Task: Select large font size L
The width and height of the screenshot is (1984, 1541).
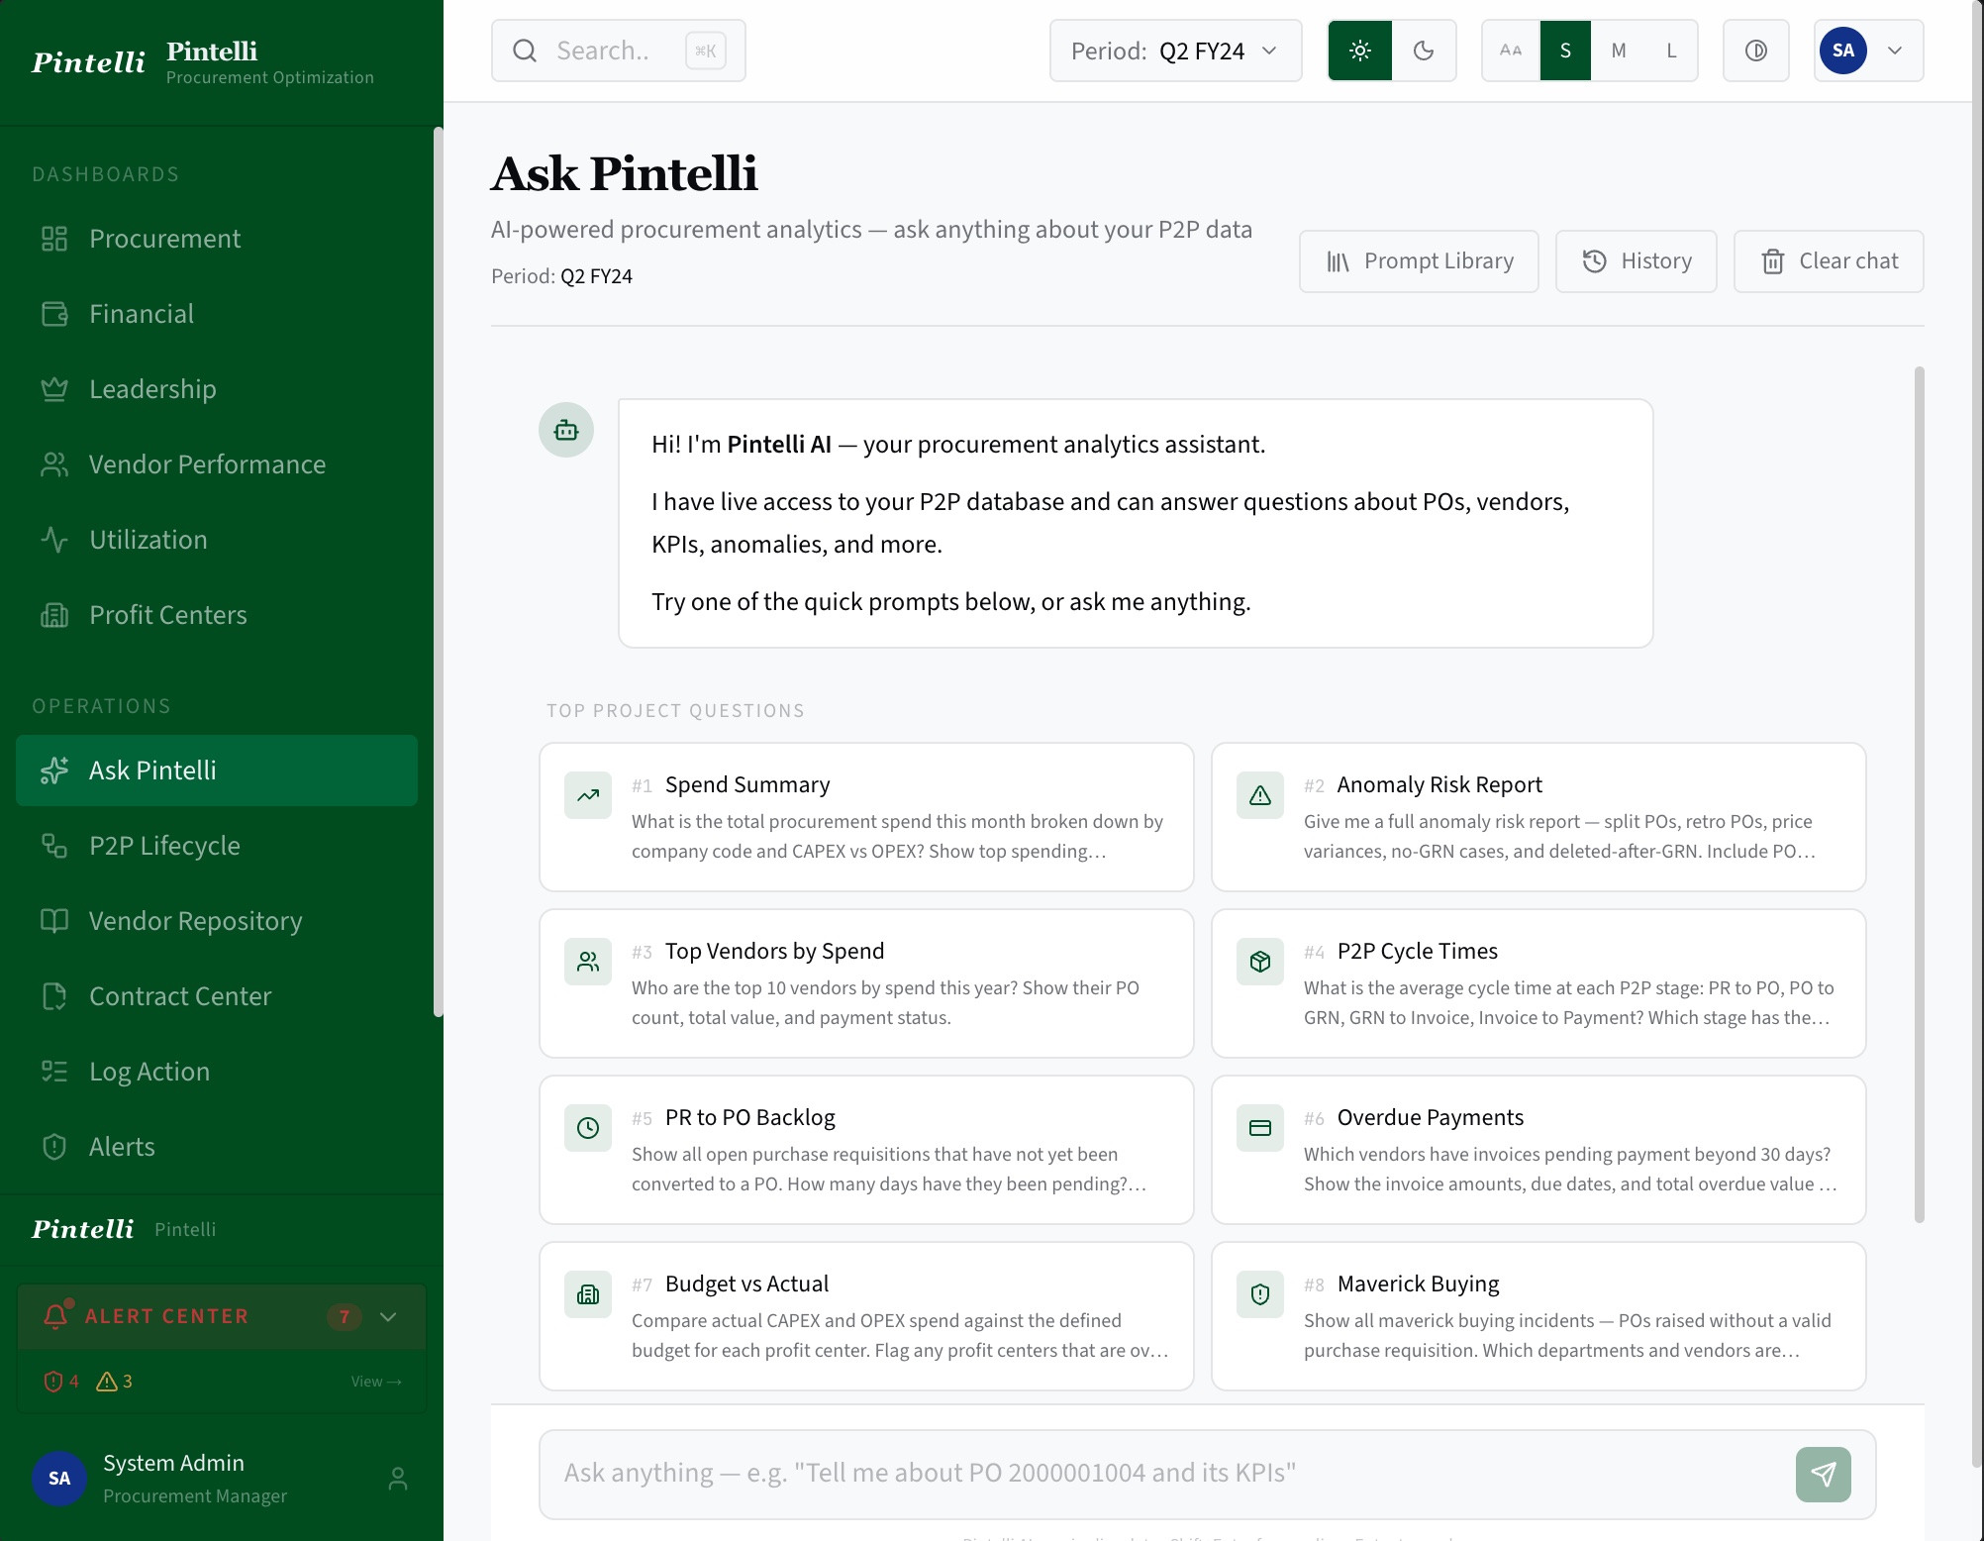Action: coord(1671,51)
